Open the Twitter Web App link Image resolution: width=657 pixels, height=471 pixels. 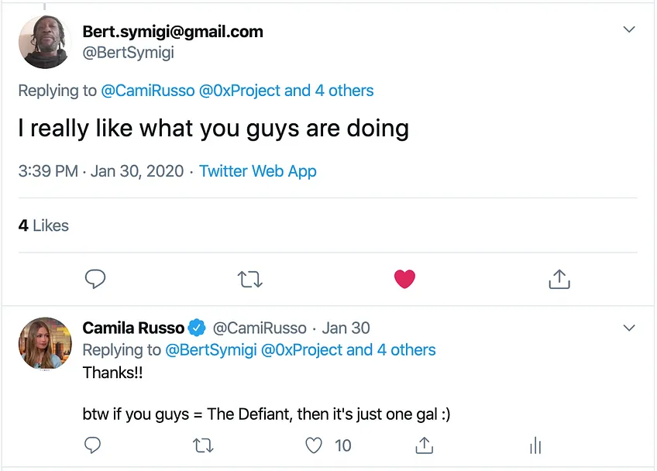[258, 171]
